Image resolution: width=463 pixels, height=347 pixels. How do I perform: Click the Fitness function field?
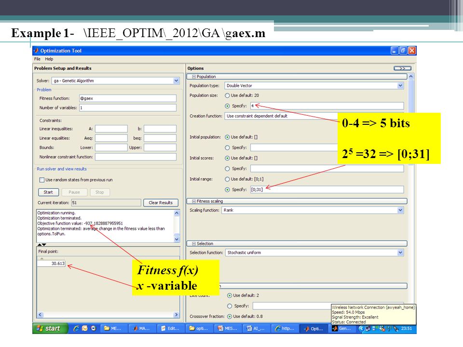tap(127, 98)
